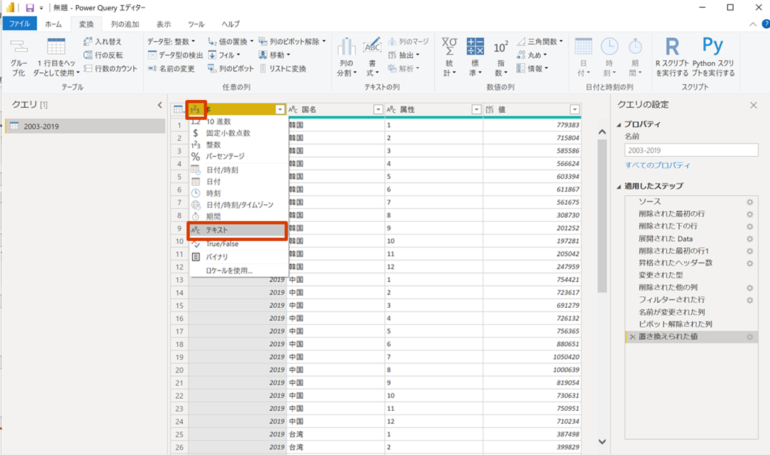Open filter dropdown of 属性 column

tap(476, 109)
